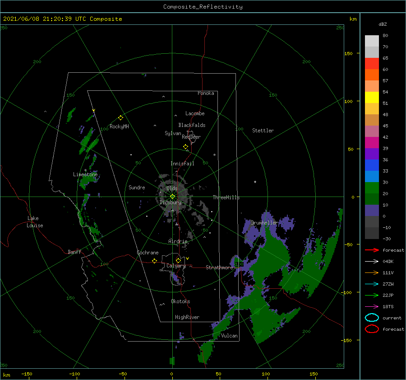Click the Innisfail label
This screenshot has height=380, width=406.
182,164
